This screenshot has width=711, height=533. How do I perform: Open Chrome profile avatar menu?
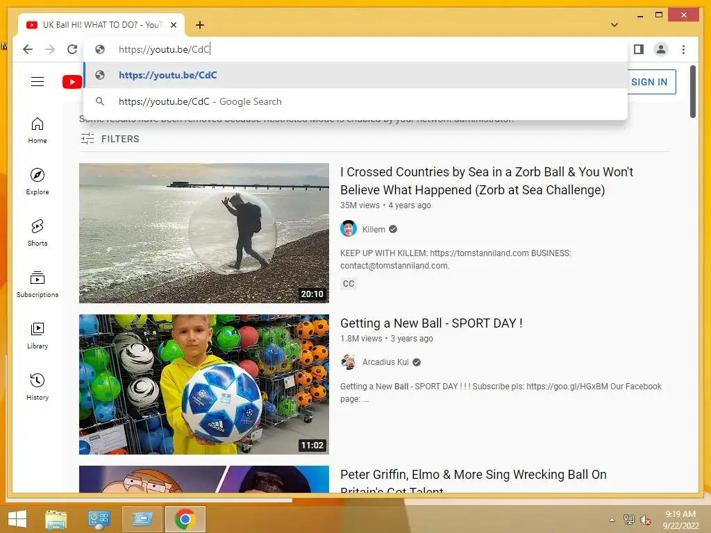point(661,49)
